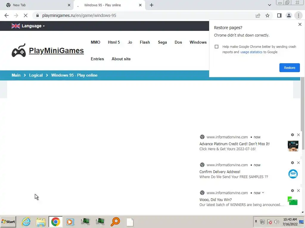
Task: Open the usage statistics link
Action: [251, 52]
